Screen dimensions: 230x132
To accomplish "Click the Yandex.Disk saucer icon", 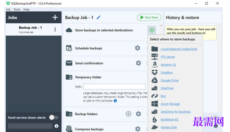I will (x=155, y=127).
